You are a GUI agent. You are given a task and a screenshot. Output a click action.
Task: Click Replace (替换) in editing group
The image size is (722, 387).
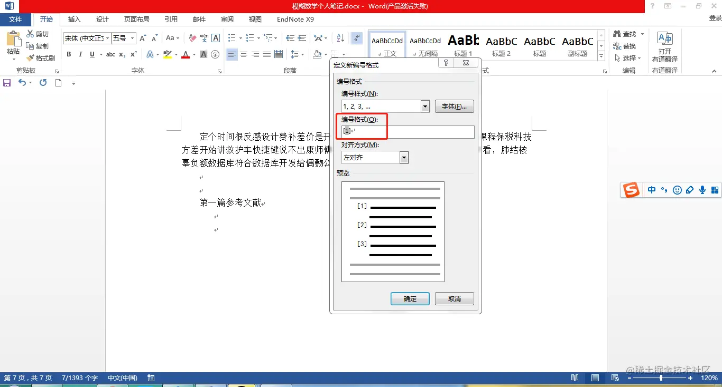625,46
